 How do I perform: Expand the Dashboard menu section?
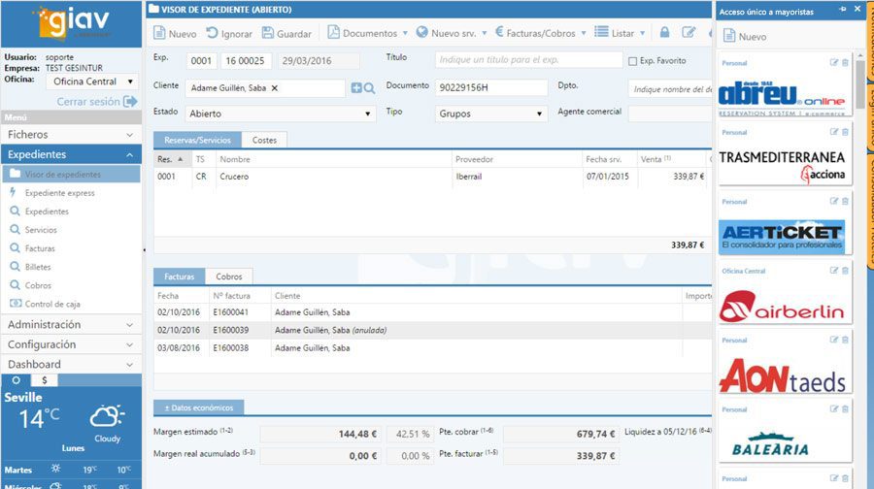point(71,365)
